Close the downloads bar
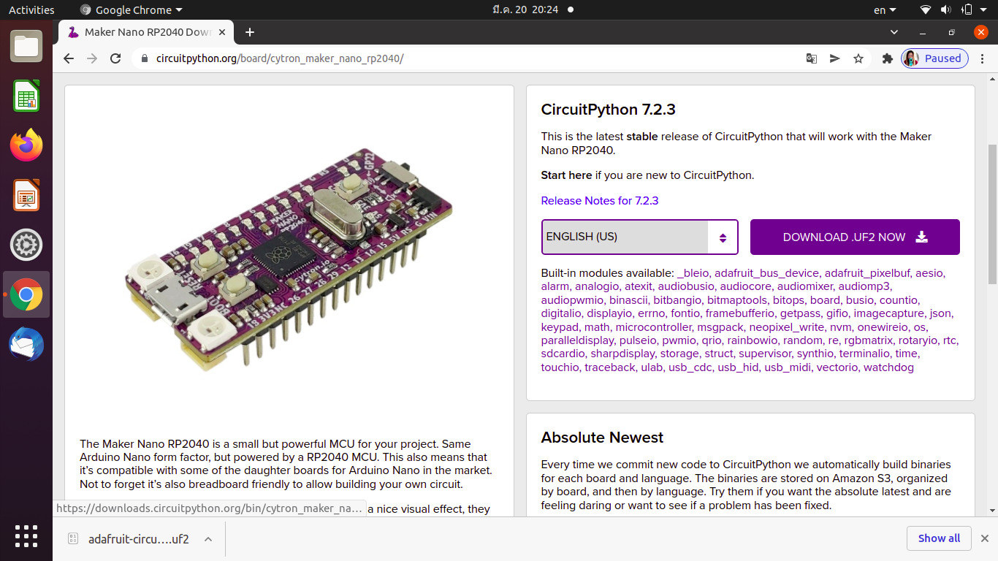This screenshot has height=561, width=998. pos(984,538)
